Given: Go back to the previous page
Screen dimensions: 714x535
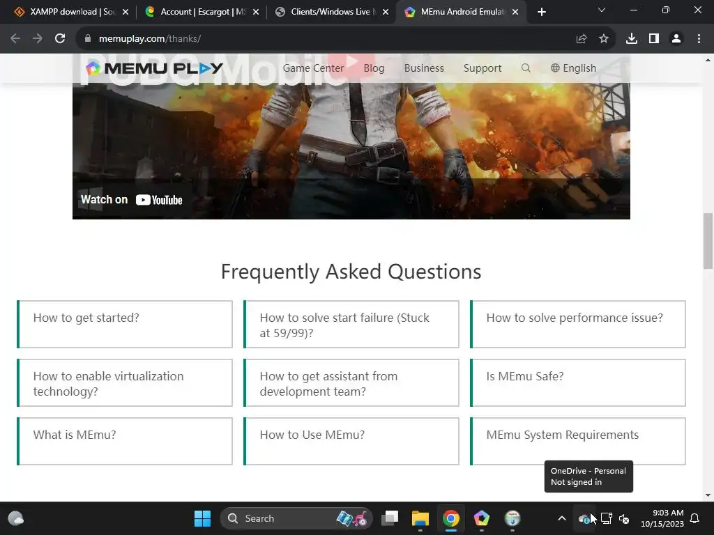Looking at the screenshot, I should click(15, 39).
